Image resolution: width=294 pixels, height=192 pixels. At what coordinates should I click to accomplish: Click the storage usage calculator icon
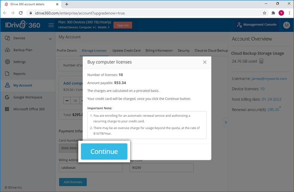click(261, 61)
